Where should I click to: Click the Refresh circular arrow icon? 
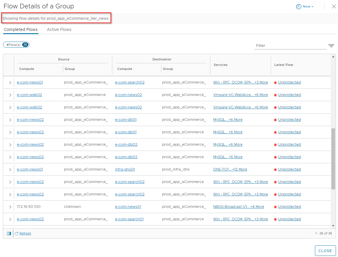16,234
